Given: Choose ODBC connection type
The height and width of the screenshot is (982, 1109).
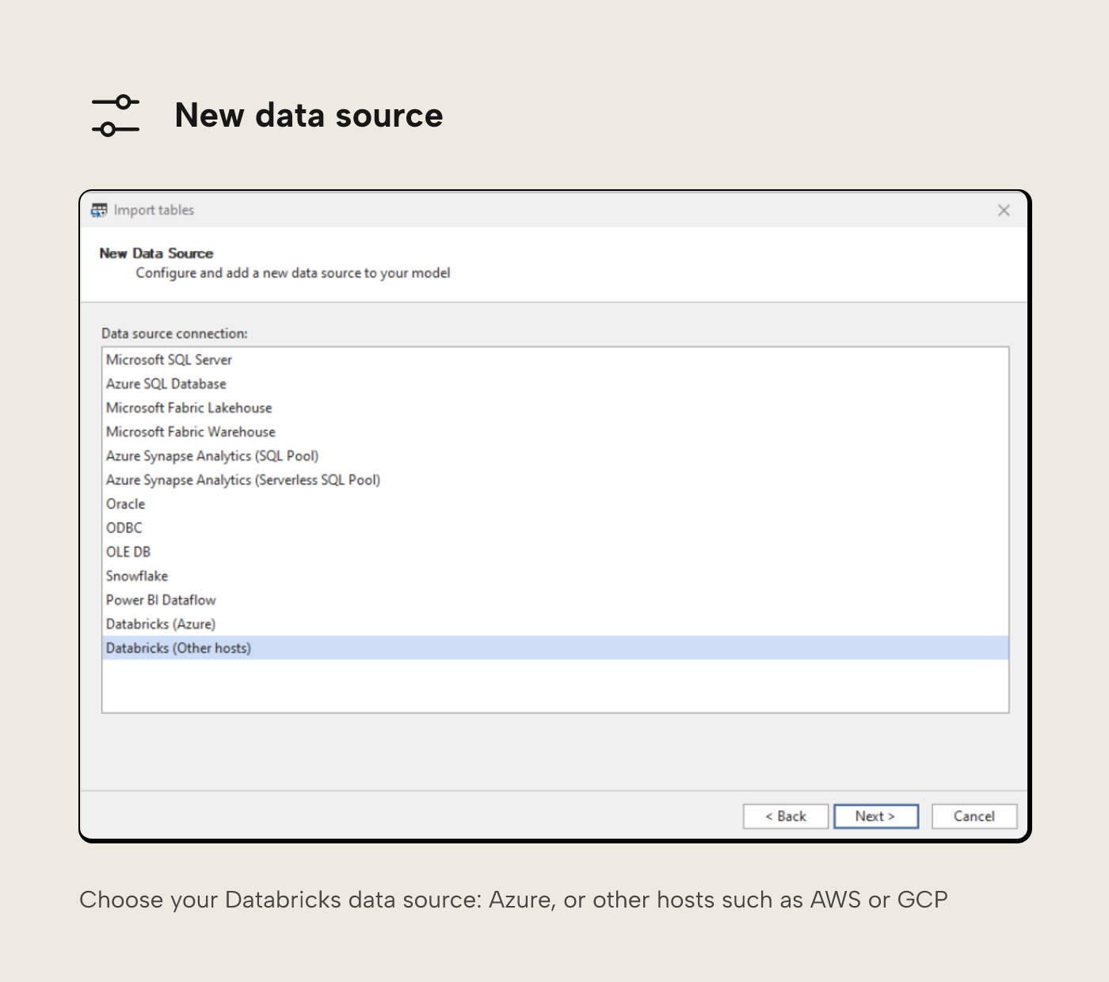Looking at the screenshot, I should [x=555, y=527].
